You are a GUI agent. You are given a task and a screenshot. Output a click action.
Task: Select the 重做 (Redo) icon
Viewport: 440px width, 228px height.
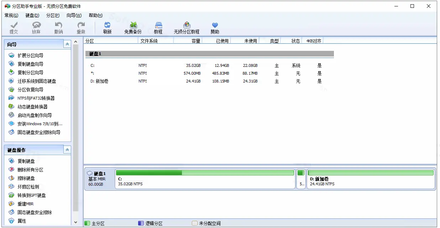pos(81,27)
